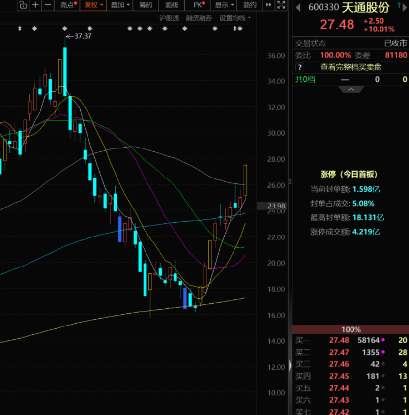
Task: Click the 沪股通 tag
Action: coord(169,18)
